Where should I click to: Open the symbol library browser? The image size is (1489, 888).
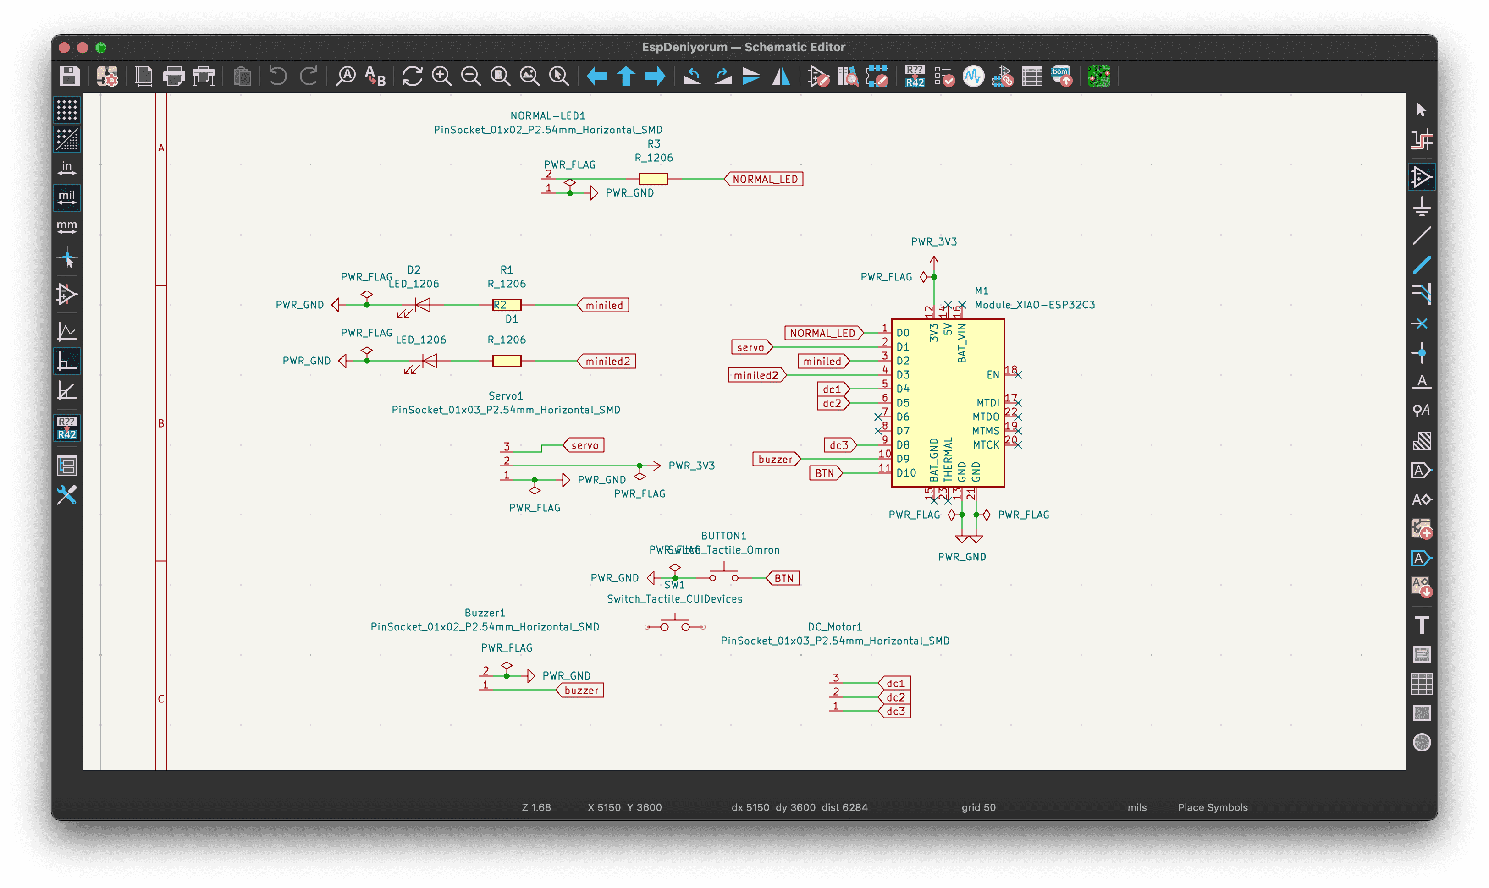[848, 77]
